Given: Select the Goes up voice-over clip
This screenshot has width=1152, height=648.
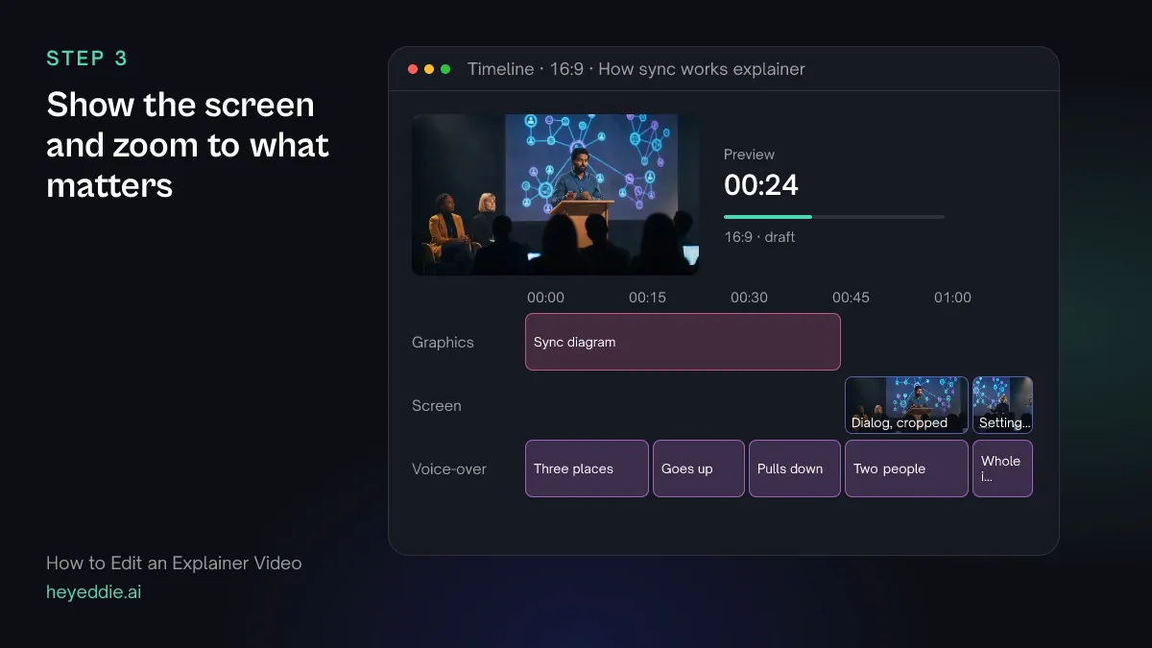Looking at the screenshot, I should [699, 468].
